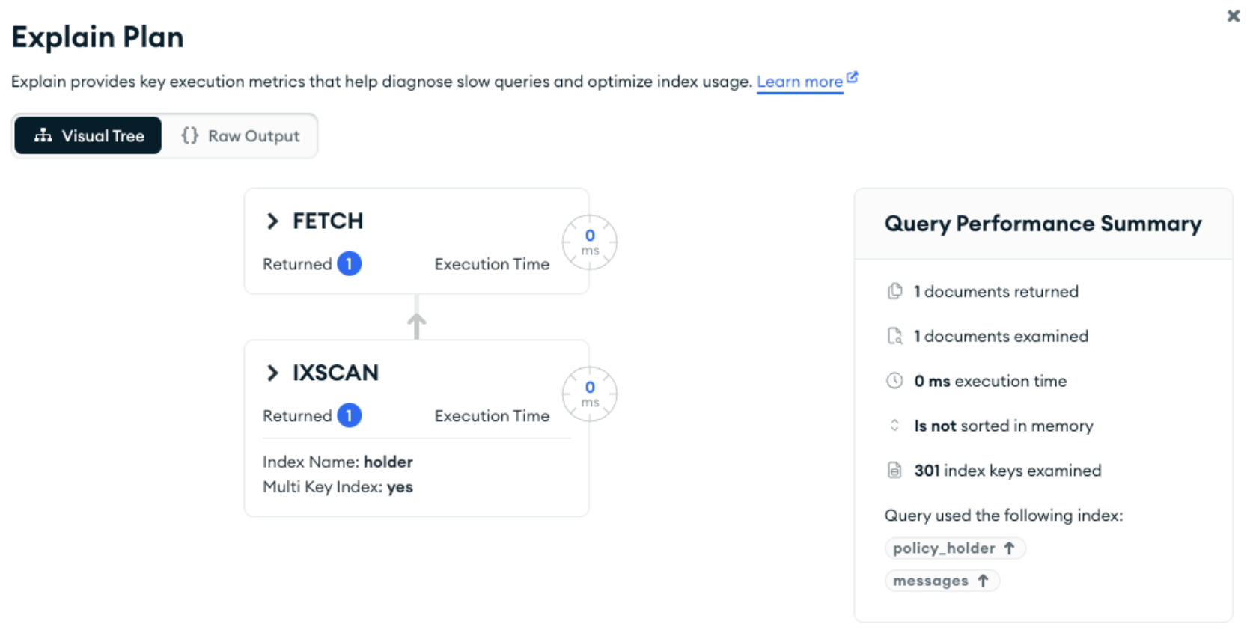The height and width of the screenshot is (630, 1250).
Task: Click the FETCH execution time clock
Action: (x=590, y=242)
